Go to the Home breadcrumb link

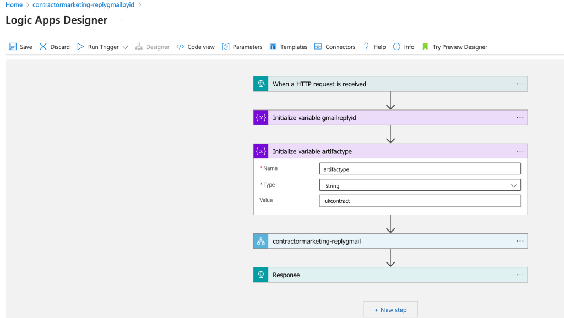point(14,4)
